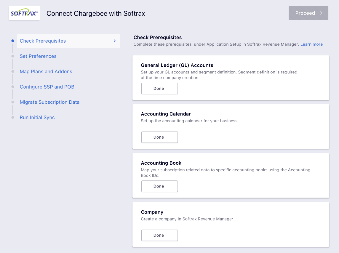339x253 pixels.
Task: Mark Company prerequisite as Done
Action: (x=159, y=235)
